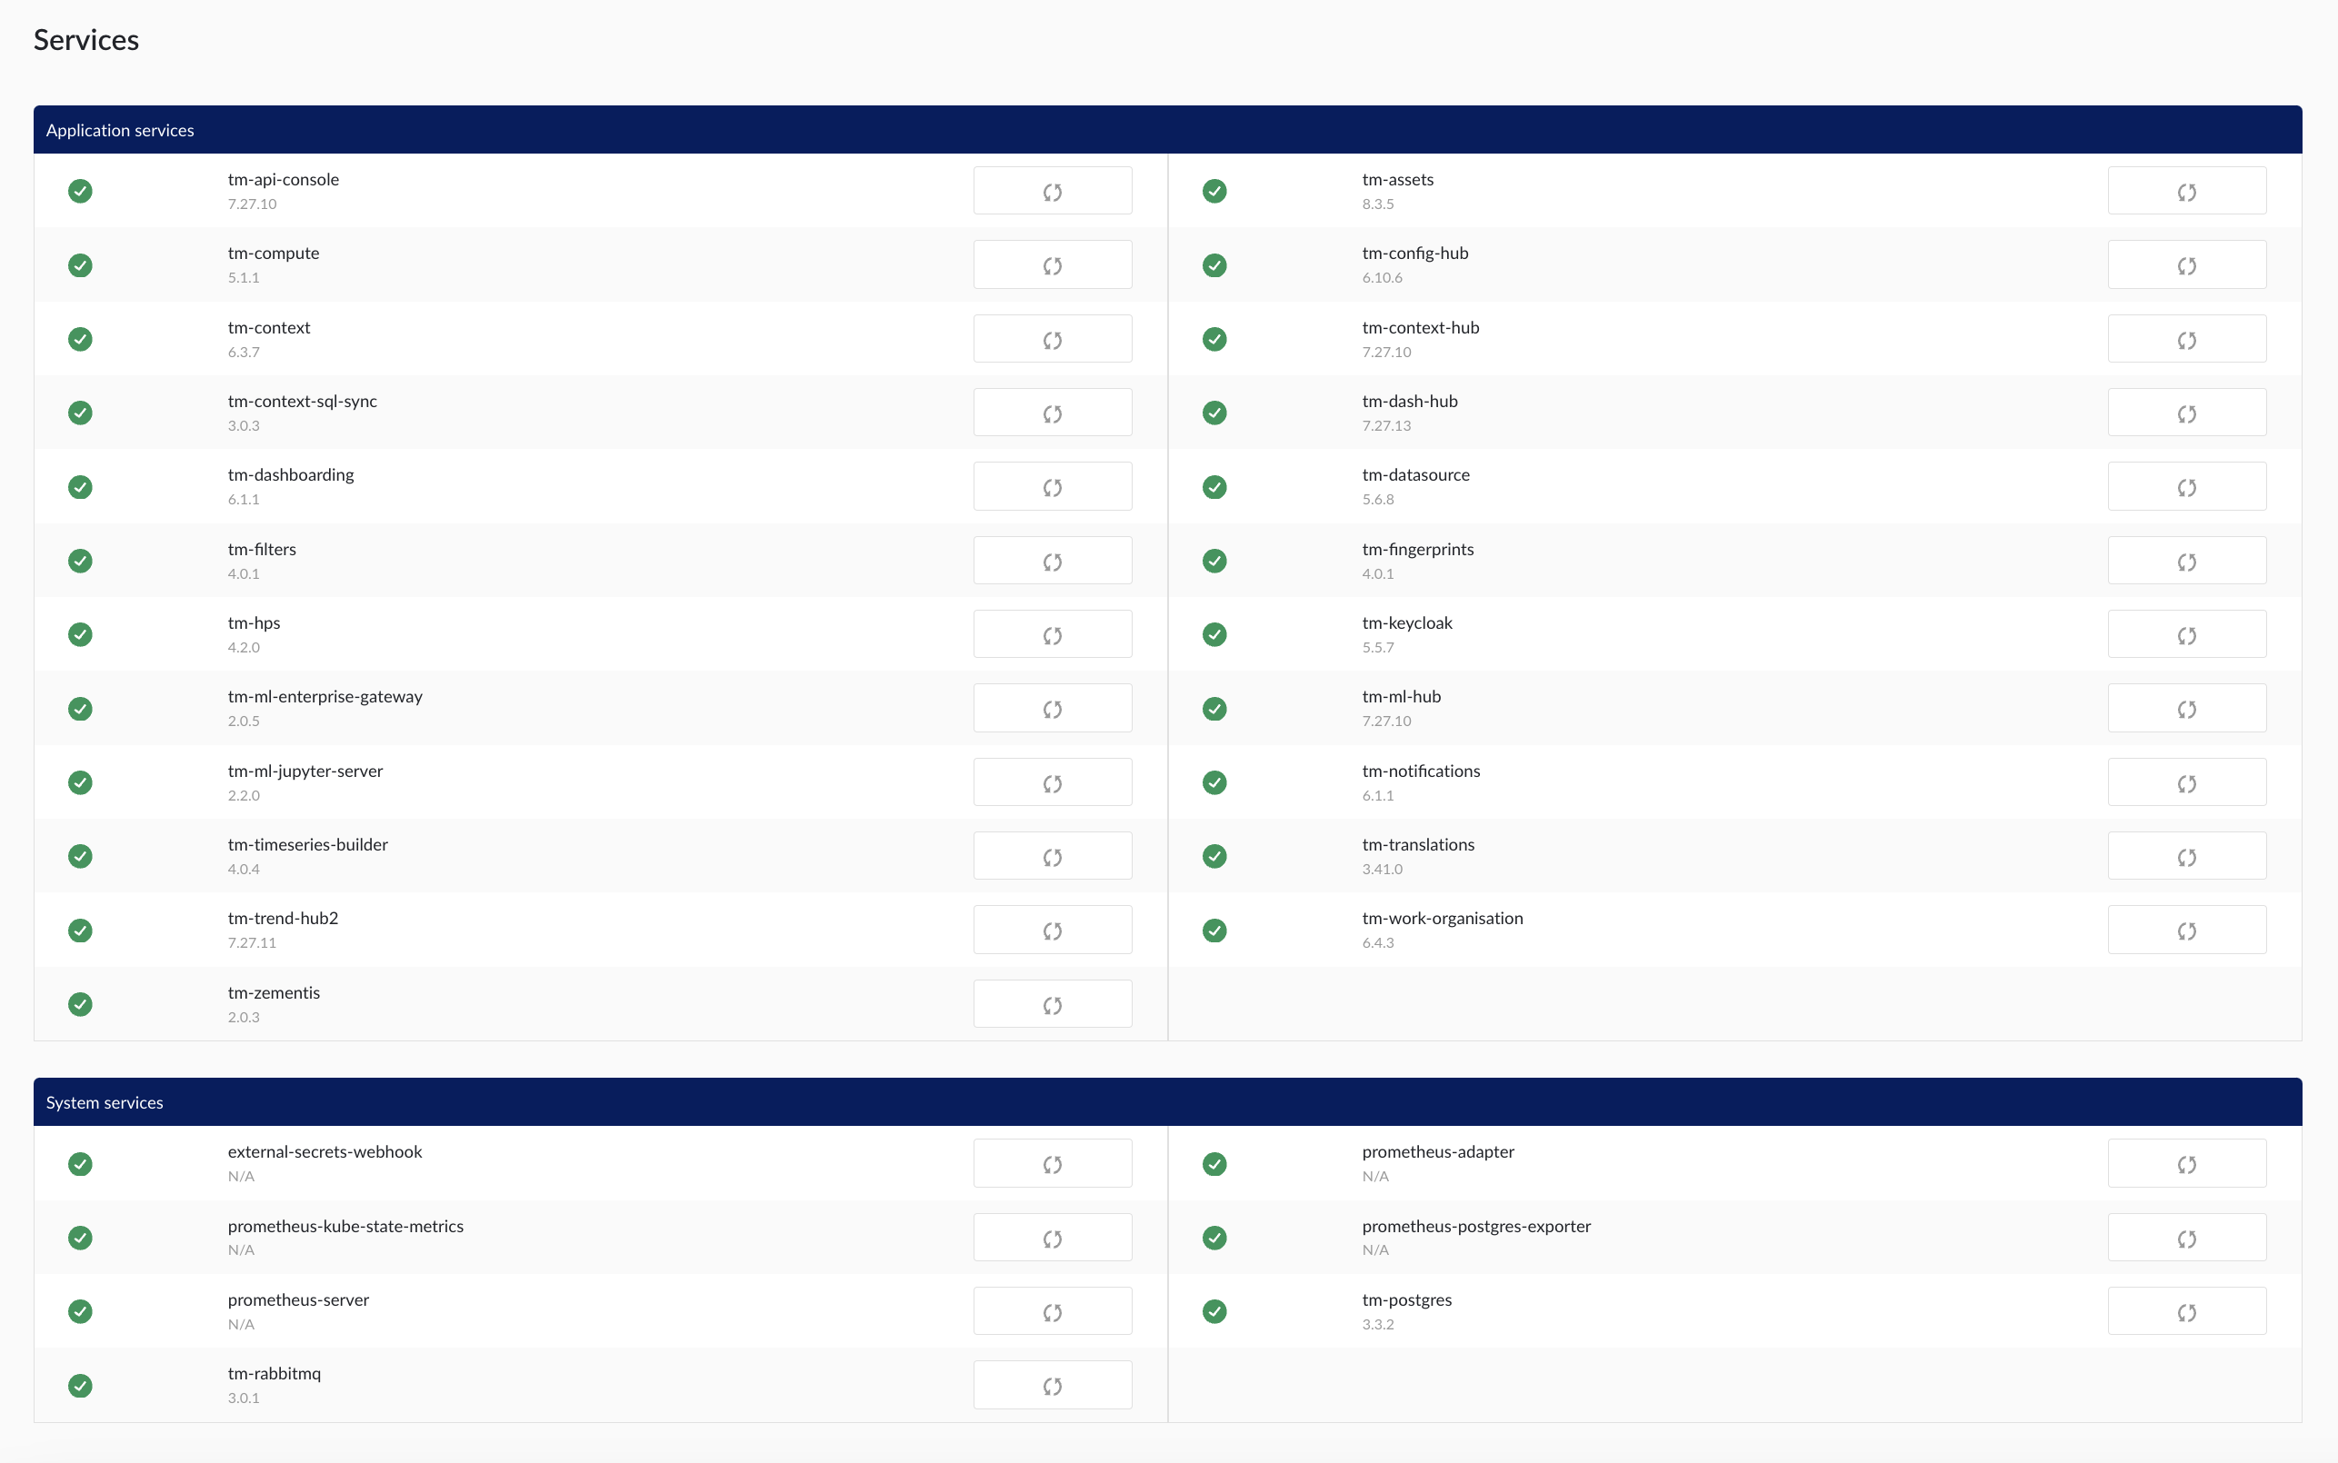
Task: Click the System services header
Action: 1167,1102
